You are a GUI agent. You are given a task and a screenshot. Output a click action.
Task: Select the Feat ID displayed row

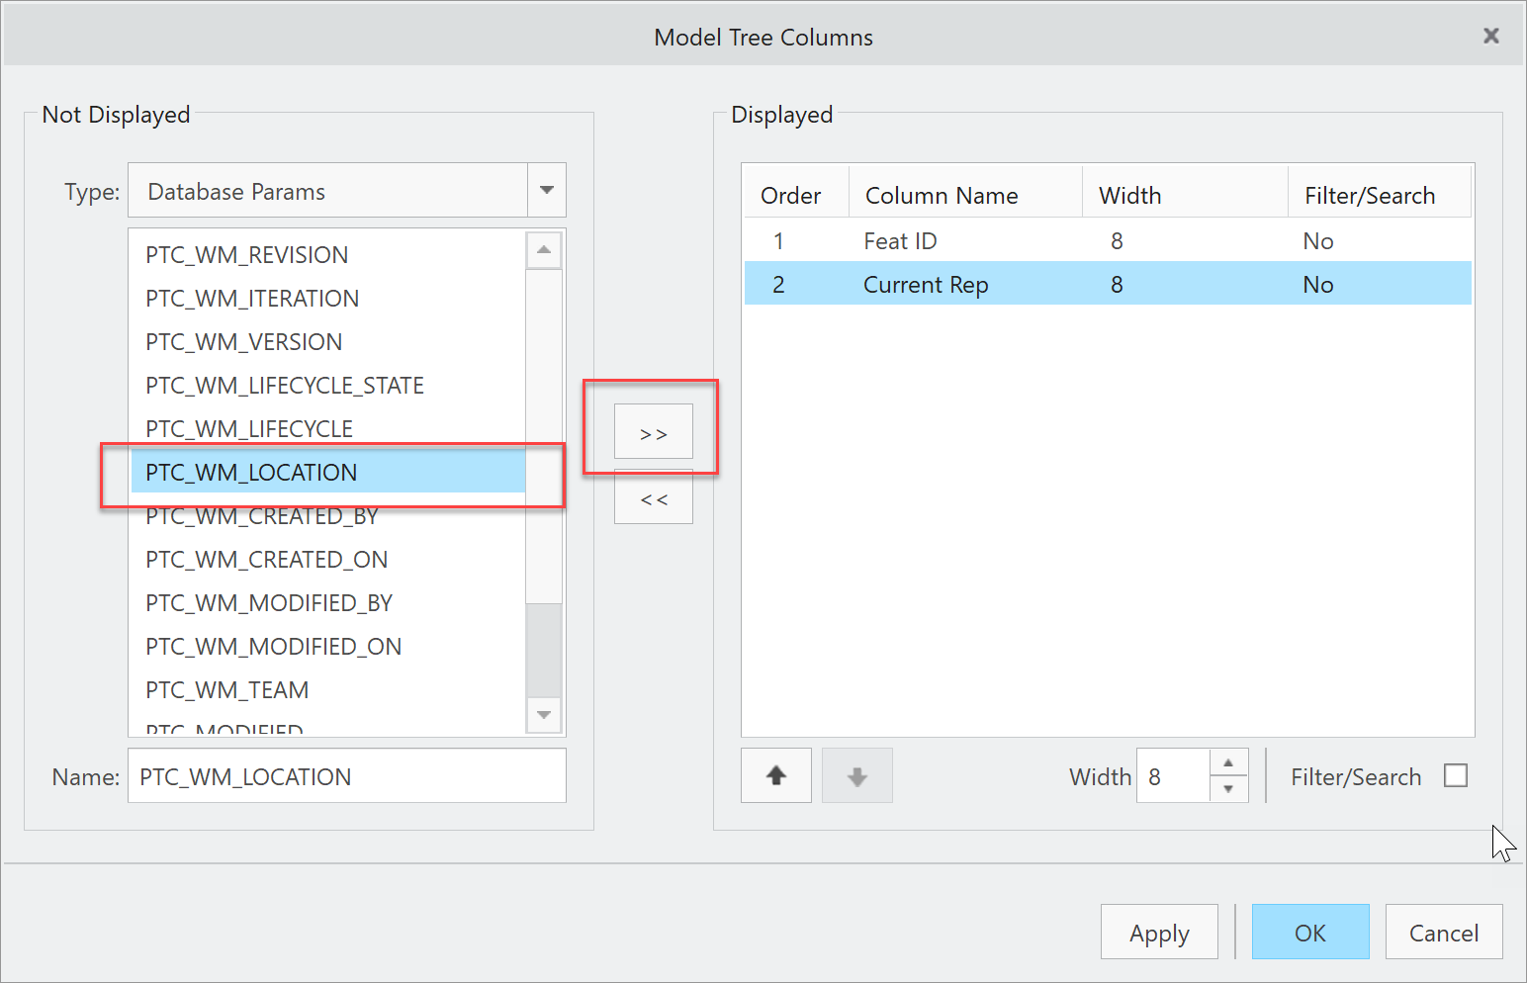[x=900, y=241]
